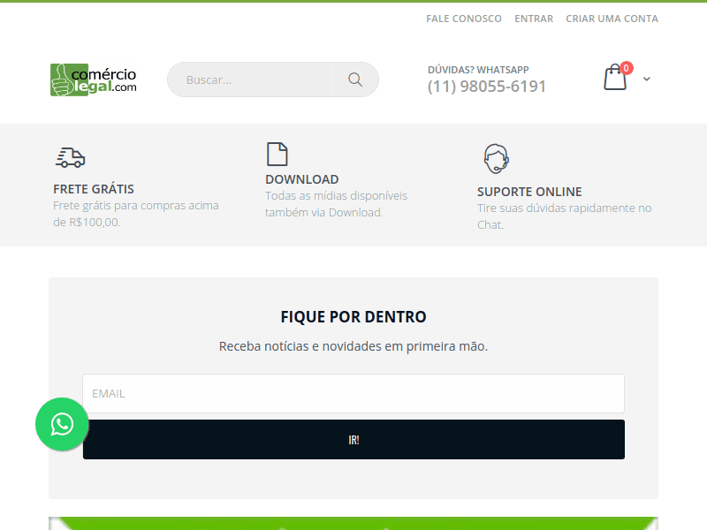This screenshot has width=707, height=530.
Task: Click the Entrar login link
Action: coord(534,19)
